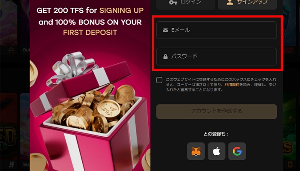Tick the age and terms agreement checkbox
The image size is (300, 171).
tap(159, 80)
